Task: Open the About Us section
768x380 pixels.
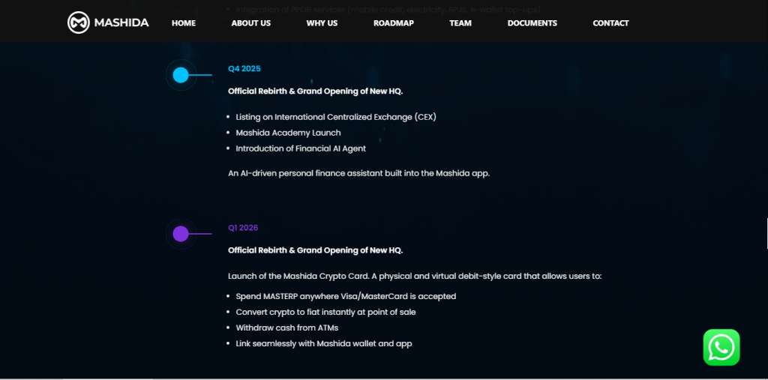Action: point(250,23)
